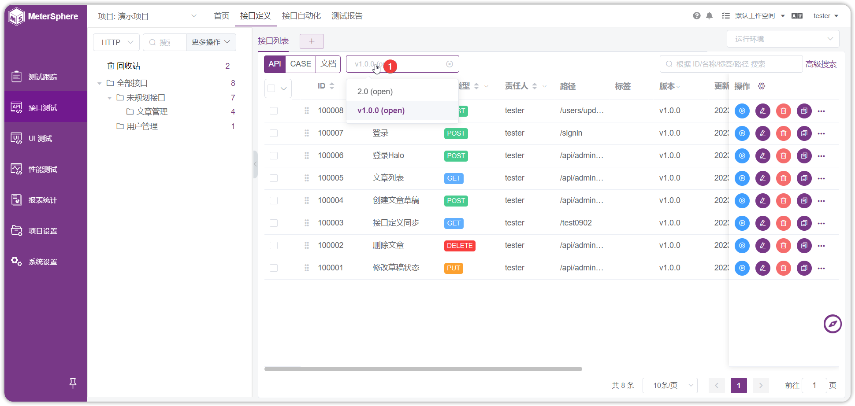Viewport: 855px width, 406px height.
Task: Open the tester user menu
Action: pyautogui.click(x=825, y=16)
